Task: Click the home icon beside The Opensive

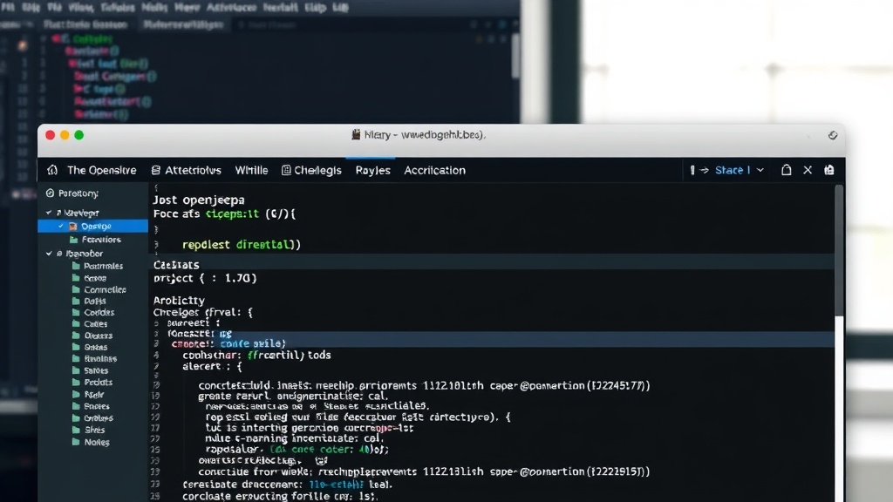Action: click(x=52, y=170)
